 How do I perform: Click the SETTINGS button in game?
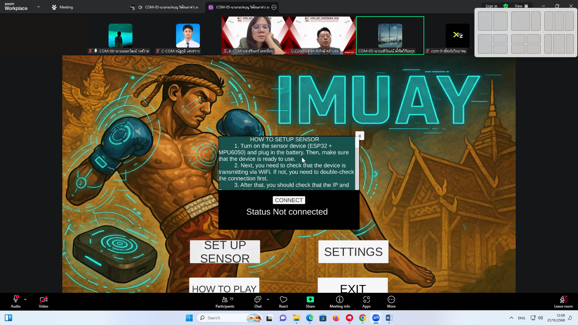[x=353, y=252]
